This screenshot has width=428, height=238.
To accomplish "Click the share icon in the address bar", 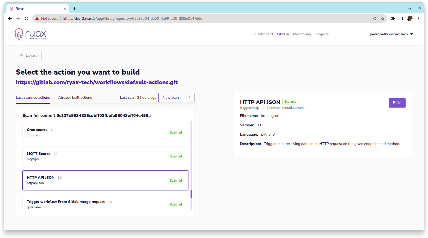I will 374,18.
